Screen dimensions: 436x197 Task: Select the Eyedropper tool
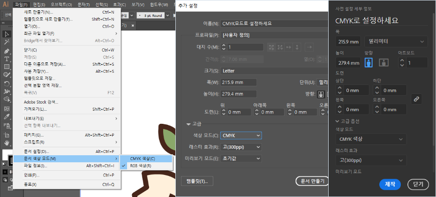tap(7, 116)
